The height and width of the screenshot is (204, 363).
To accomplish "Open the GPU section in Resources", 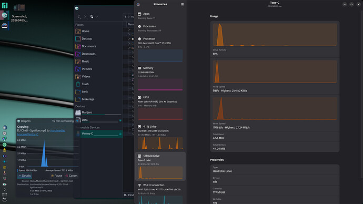I will pos(160,108).
